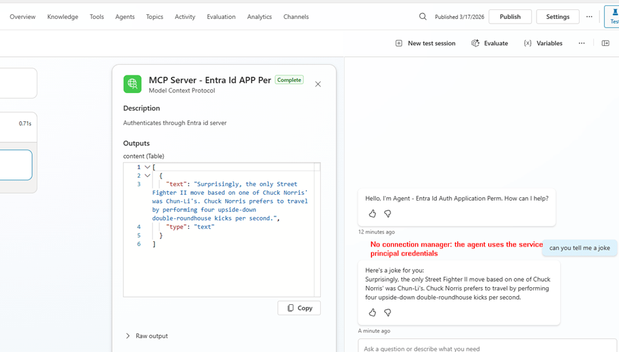
Task: Click the thumbs down on the greeting message
Action: tap(388, 214)
